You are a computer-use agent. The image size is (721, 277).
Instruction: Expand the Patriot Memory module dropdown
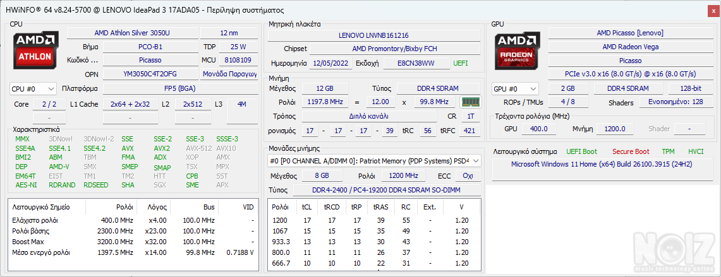476,161
